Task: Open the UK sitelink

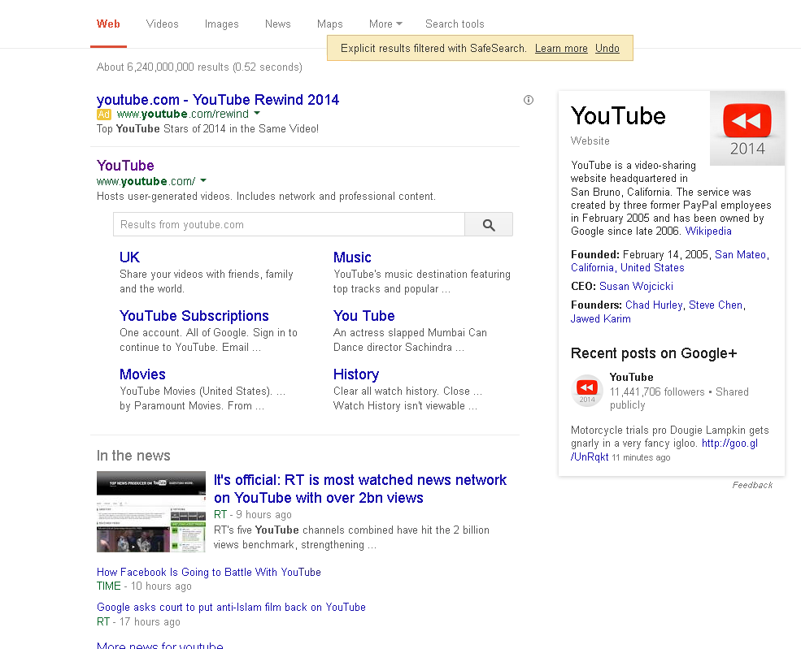Action: pyautogui.click(x=130, y=257)
